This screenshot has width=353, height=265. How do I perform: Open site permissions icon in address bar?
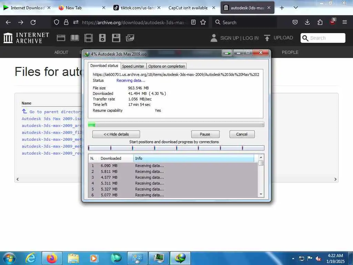[76, 22]
